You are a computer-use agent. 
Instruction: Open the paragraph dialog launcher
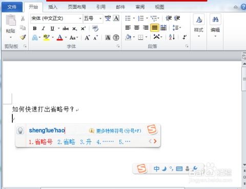pos(187,46)
